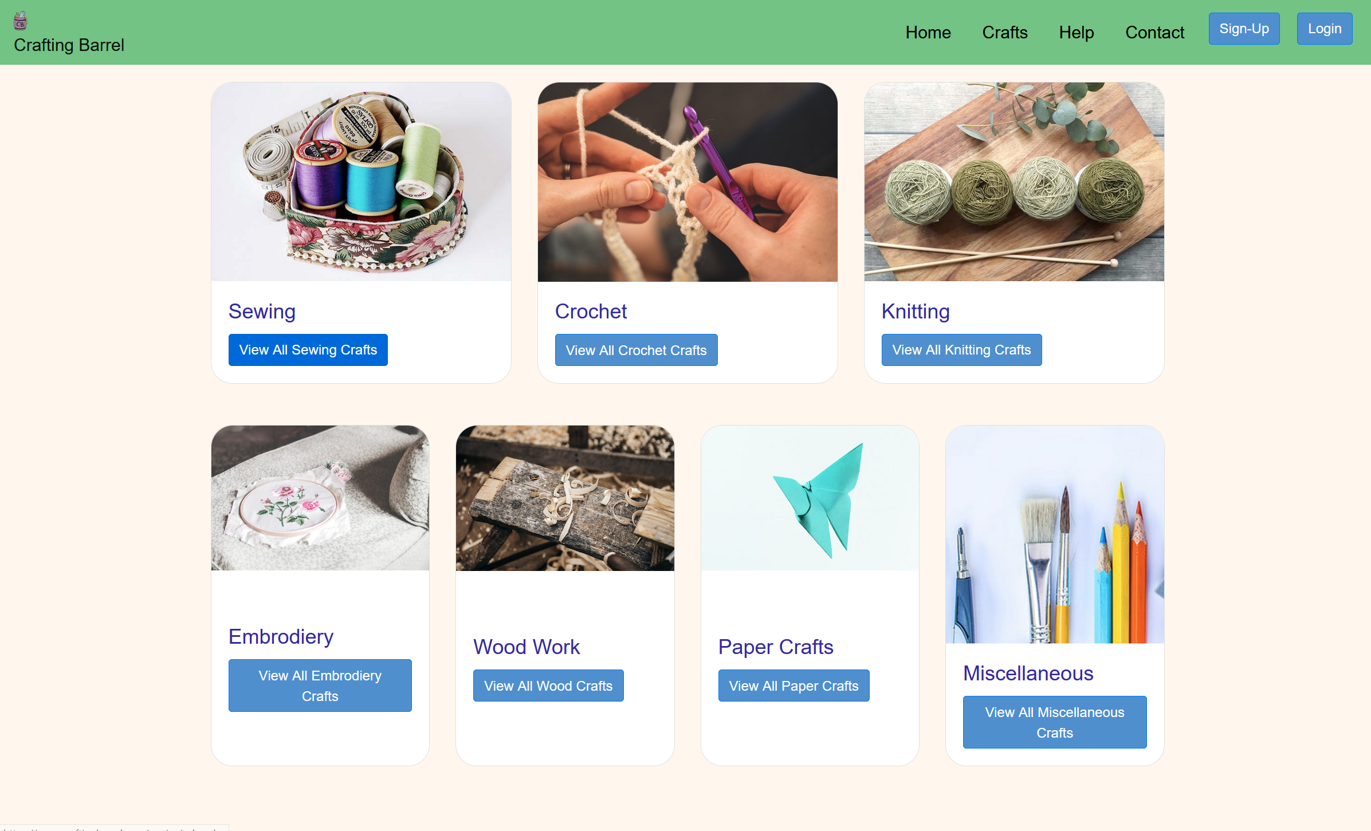The image size is (1371, 831).
Task: Click the origami butterfly image
Action: [810, 498]
